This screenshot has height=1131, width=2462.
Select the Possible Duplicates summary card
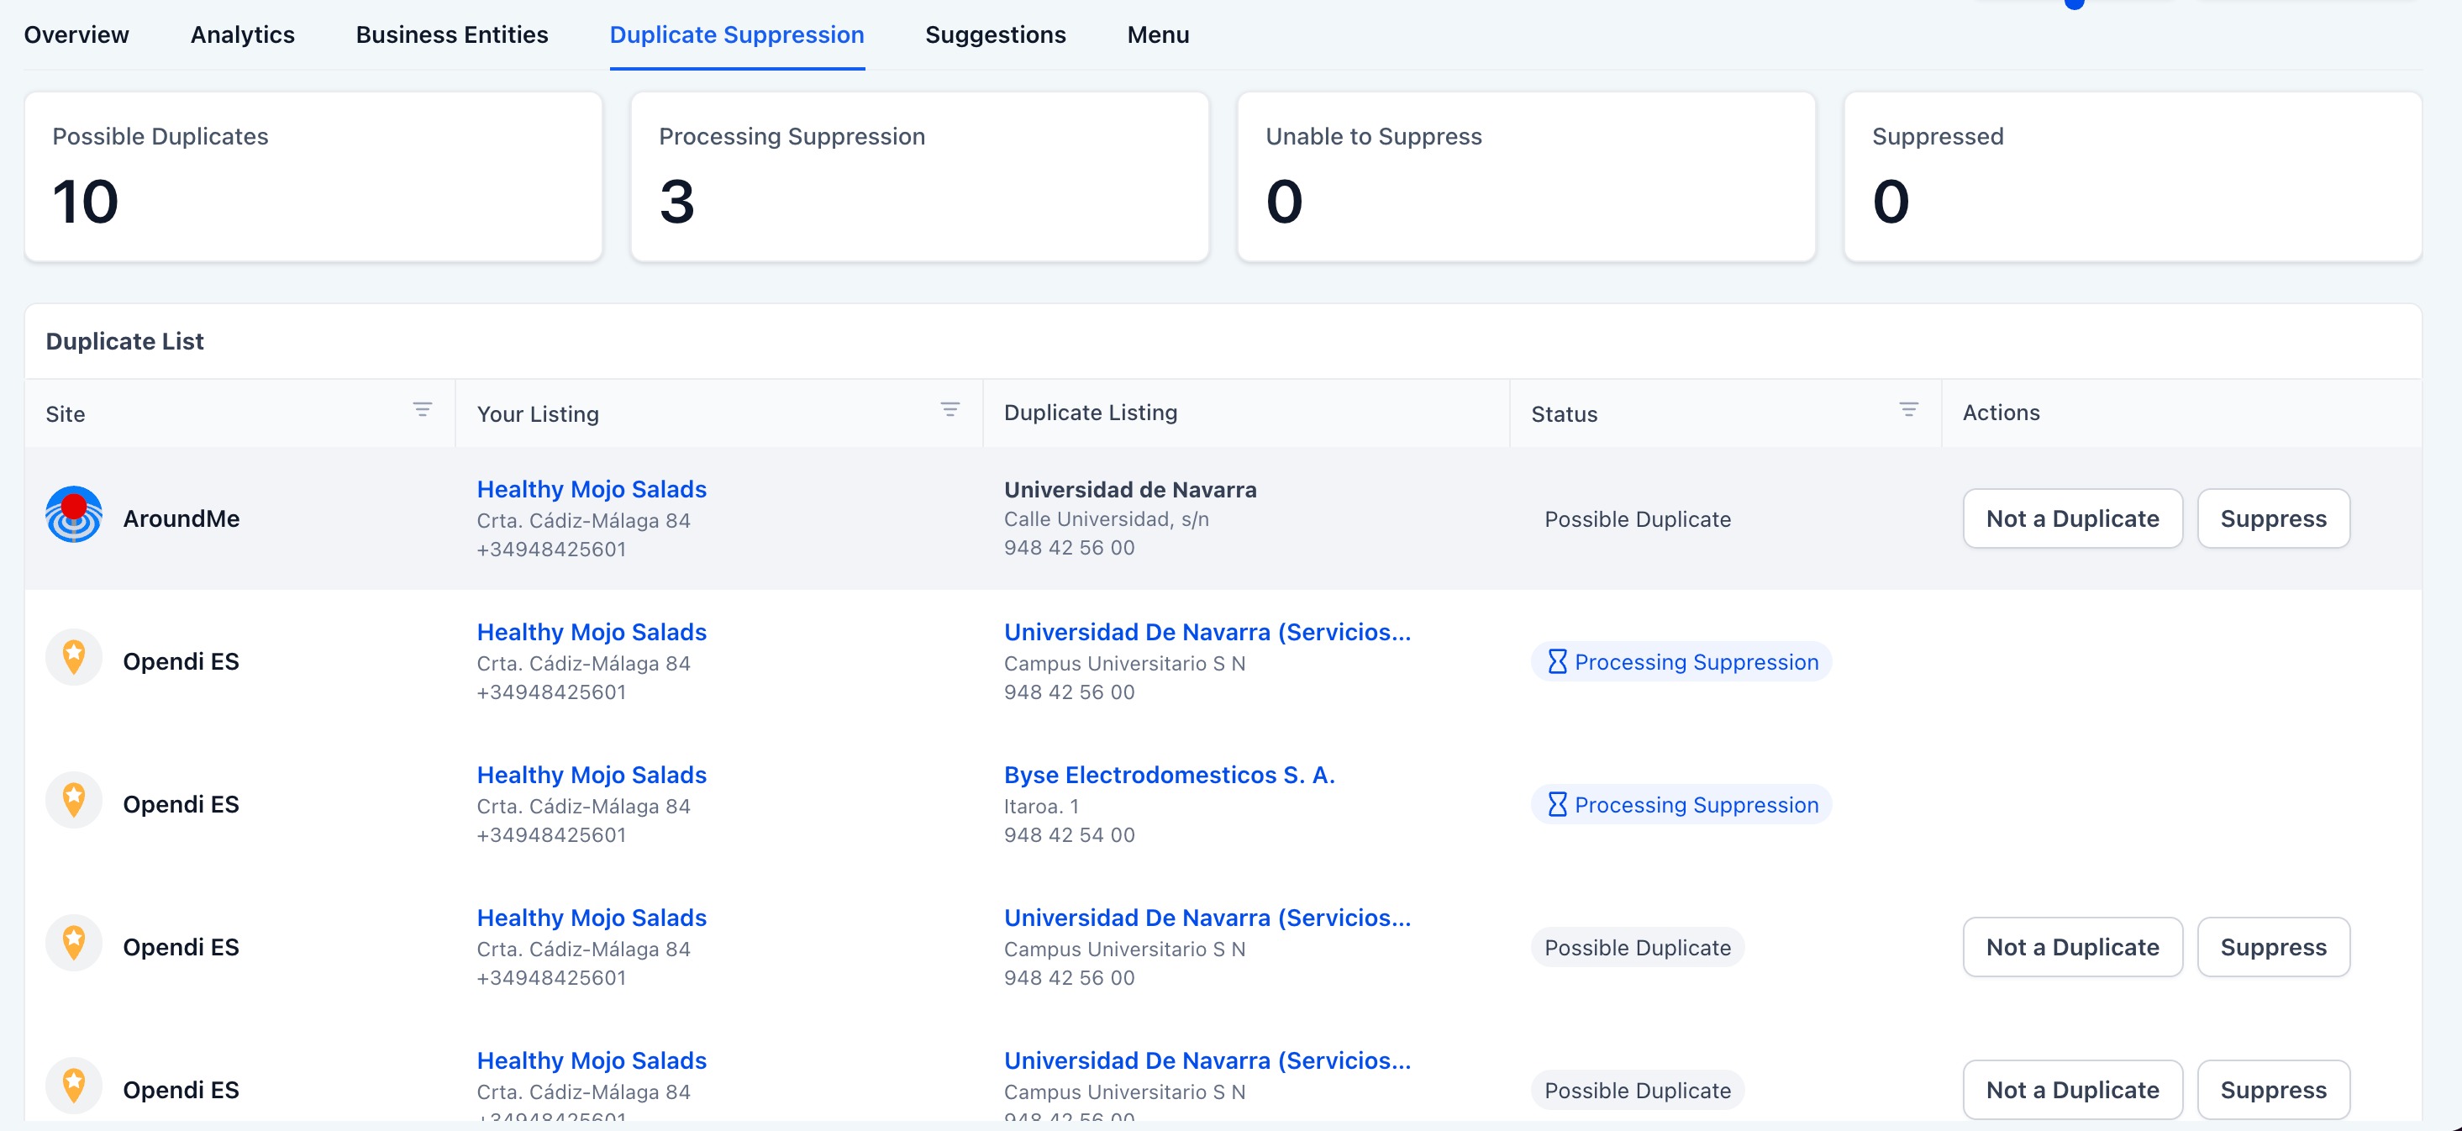(x=313, y=176)
